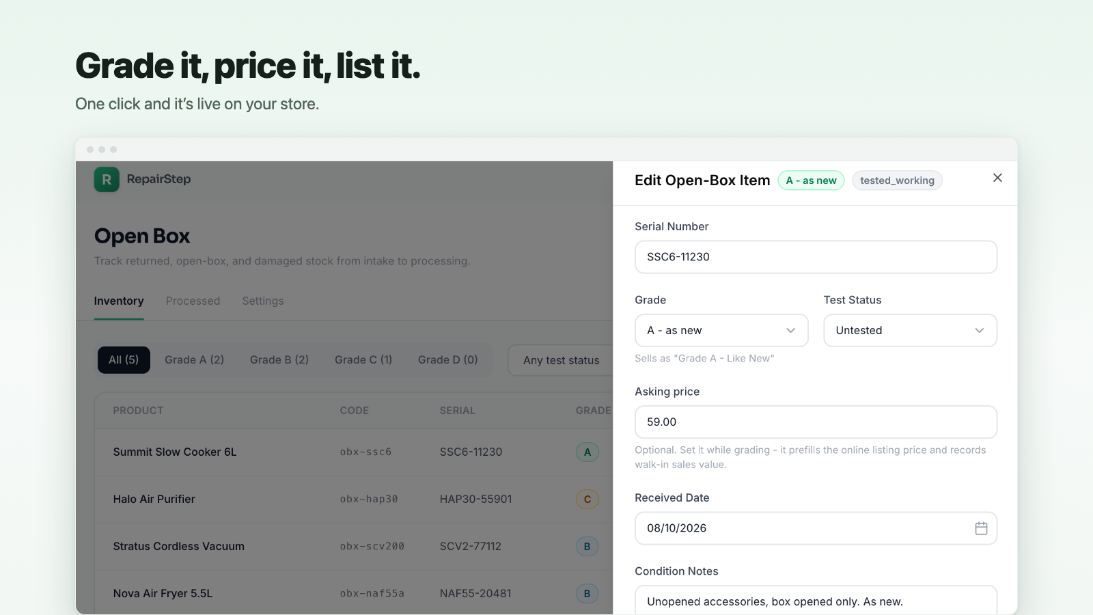Click code obx-scv200 in the table
The image size is (1093, 615).
372,547
